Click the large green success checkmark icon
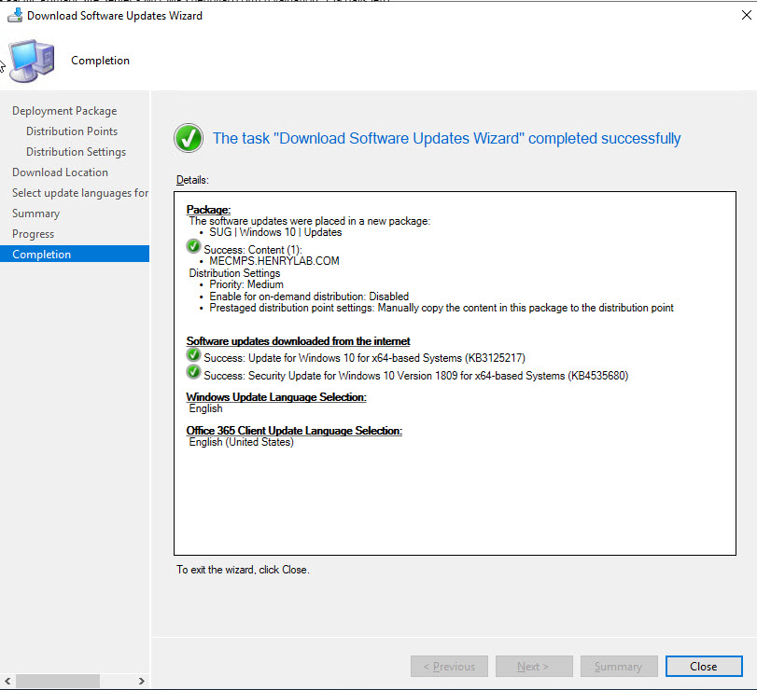The height and width of the screenshot is (690, 757). coord(189,139)
